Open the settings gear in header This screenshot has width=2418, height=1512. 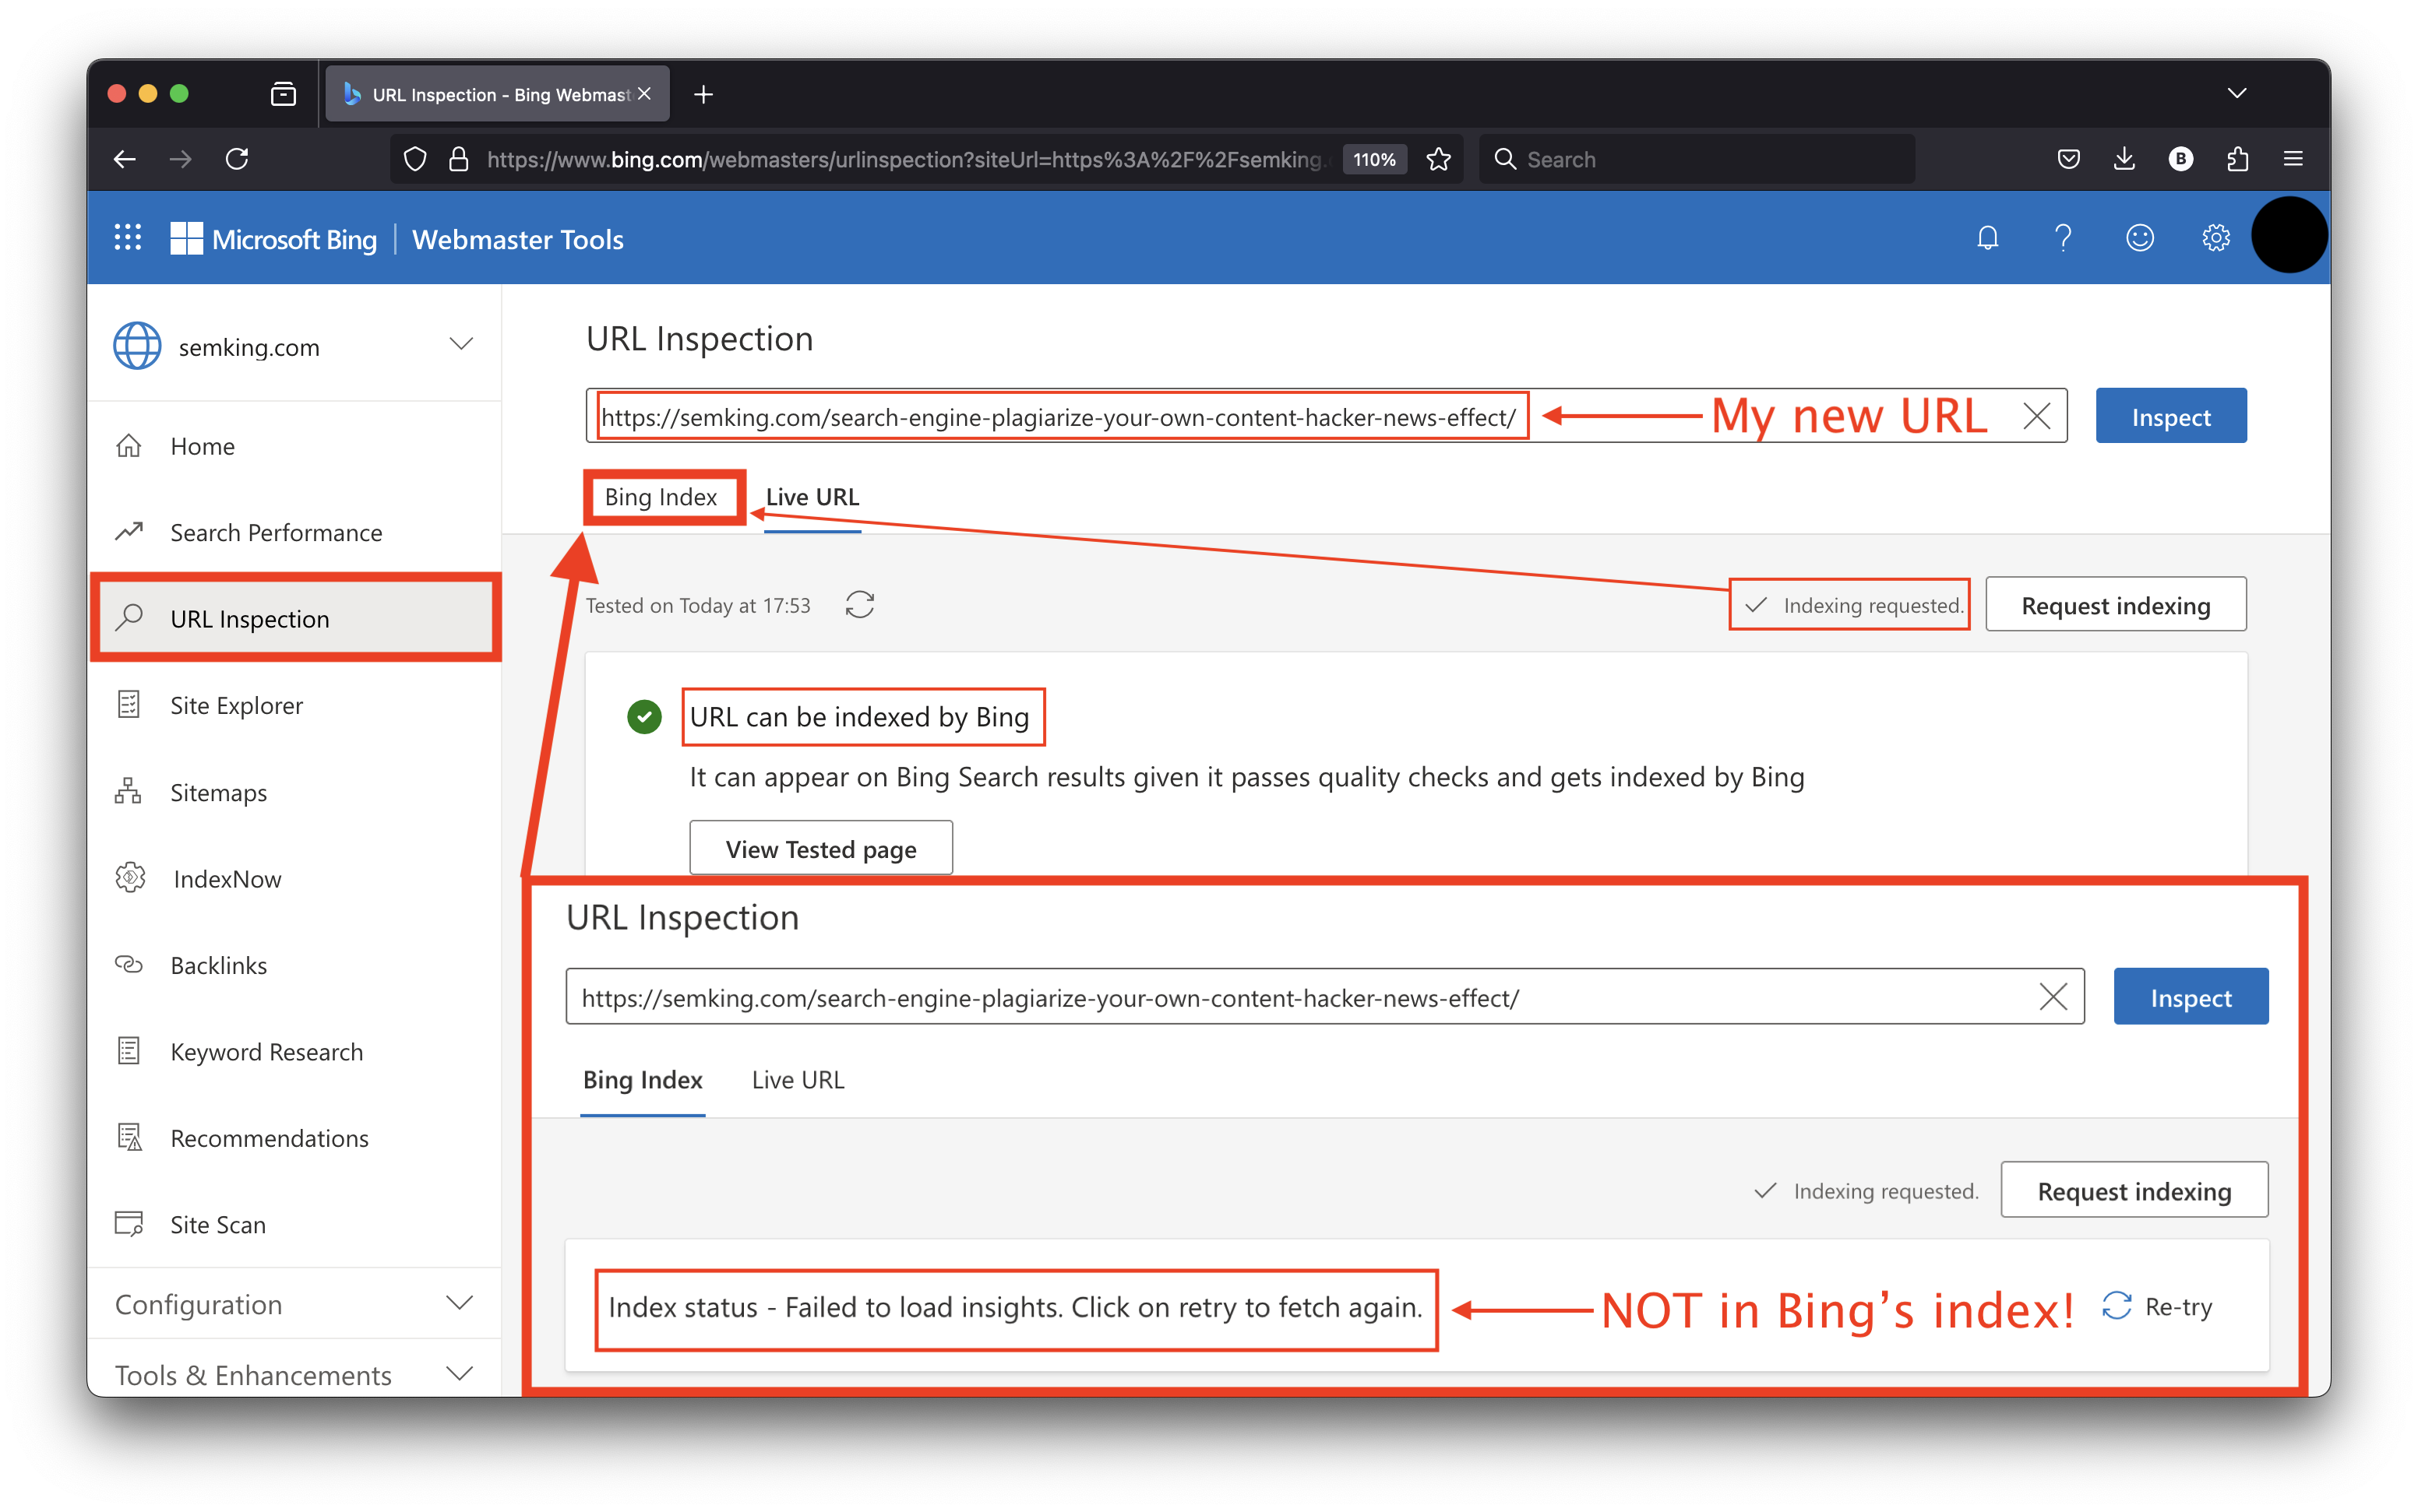[2215, 238]
